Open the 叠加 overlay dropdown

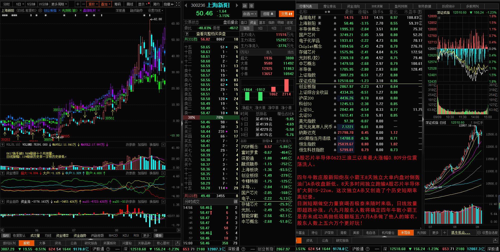106,4
